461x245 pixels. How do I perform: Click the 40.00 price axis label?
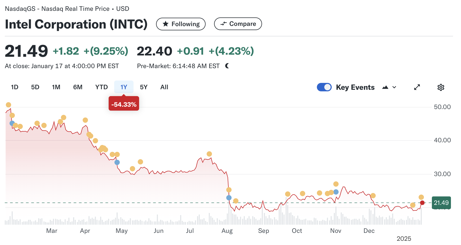pyautogui.click(x=442, y=140)
